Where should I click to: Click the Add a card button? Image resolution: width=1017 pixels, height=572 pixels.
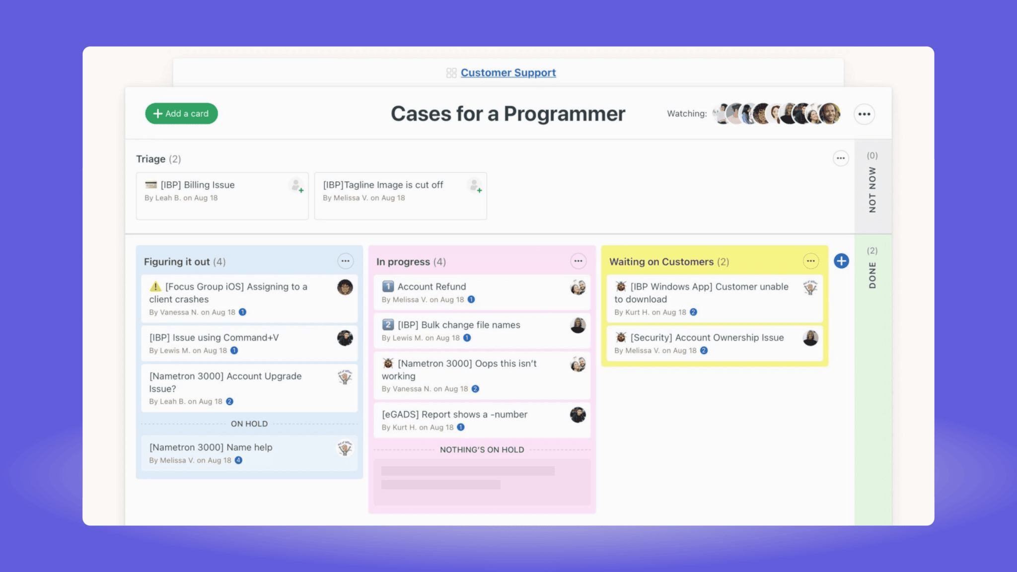[181, 113]
